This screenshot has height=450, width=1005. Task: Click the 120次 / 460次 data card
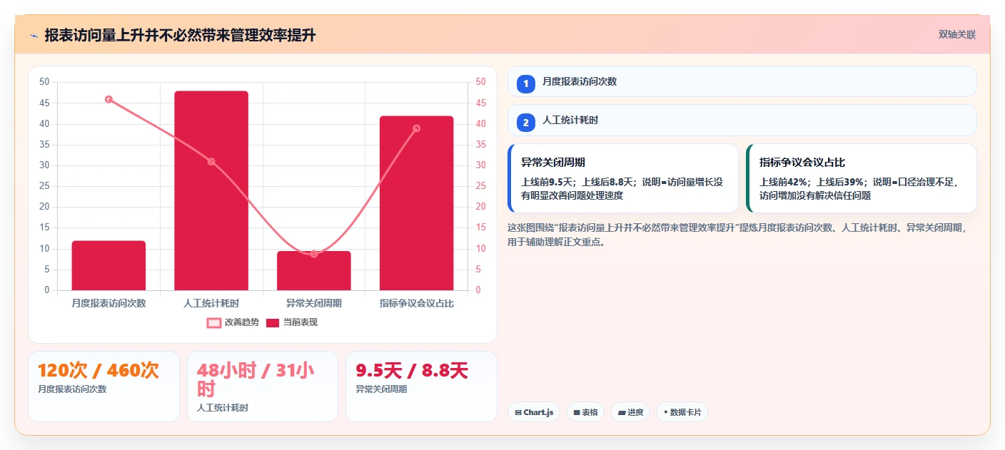tap(103, 387)
